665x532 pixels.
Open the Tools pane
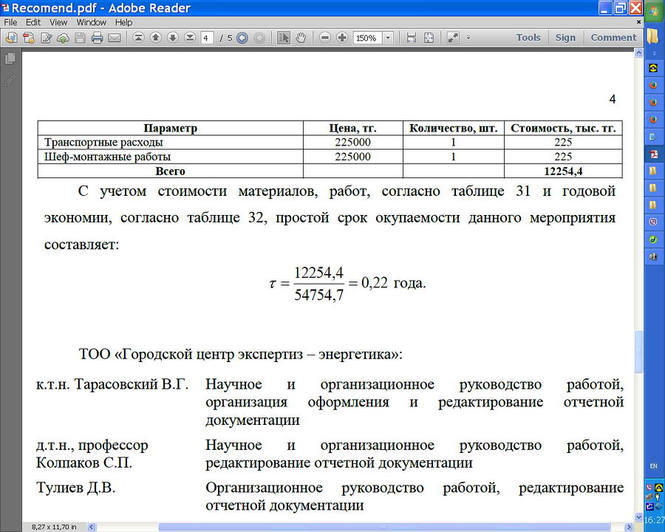(528, 38)
